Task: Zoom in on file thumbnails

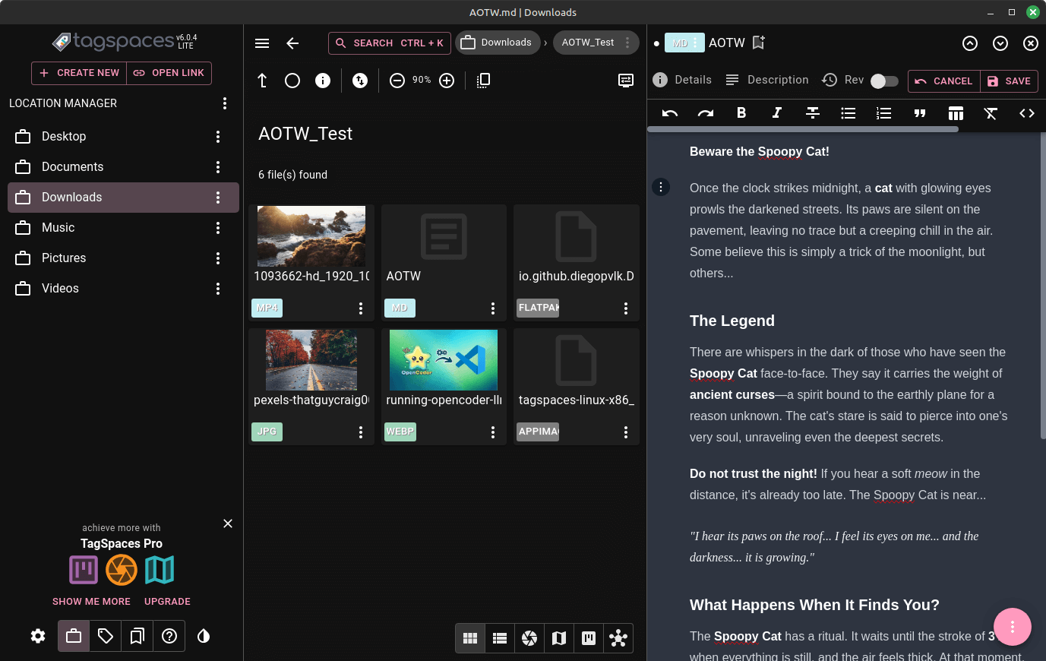Action: click(447, 81)
